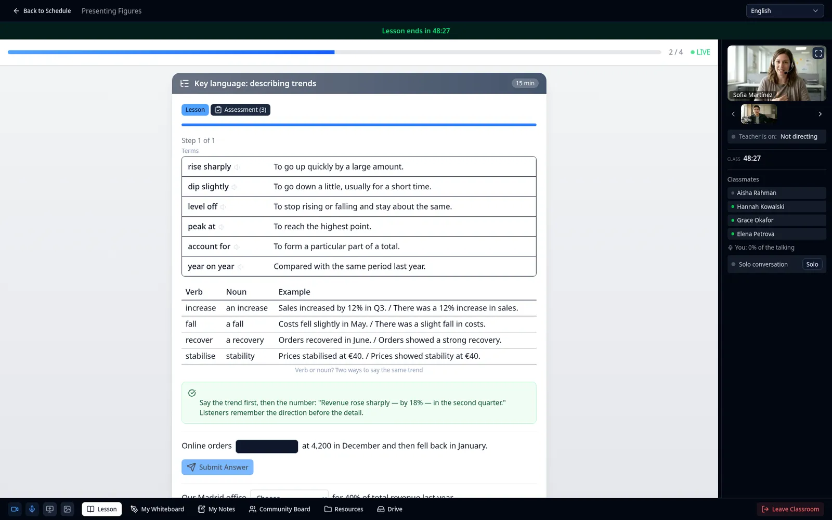Select classmate Grace Okafor
The image size is (832, 520).
coord(777,220)
